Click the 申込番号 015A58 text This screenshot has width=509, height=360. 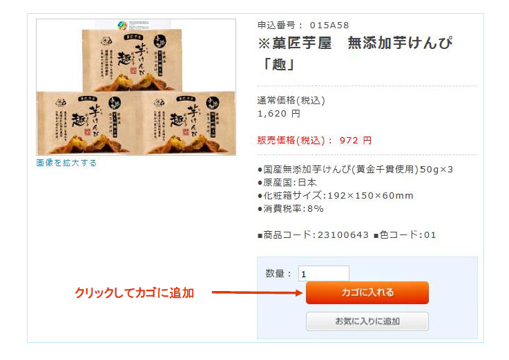pyautogui.click(x=303, y=25)
